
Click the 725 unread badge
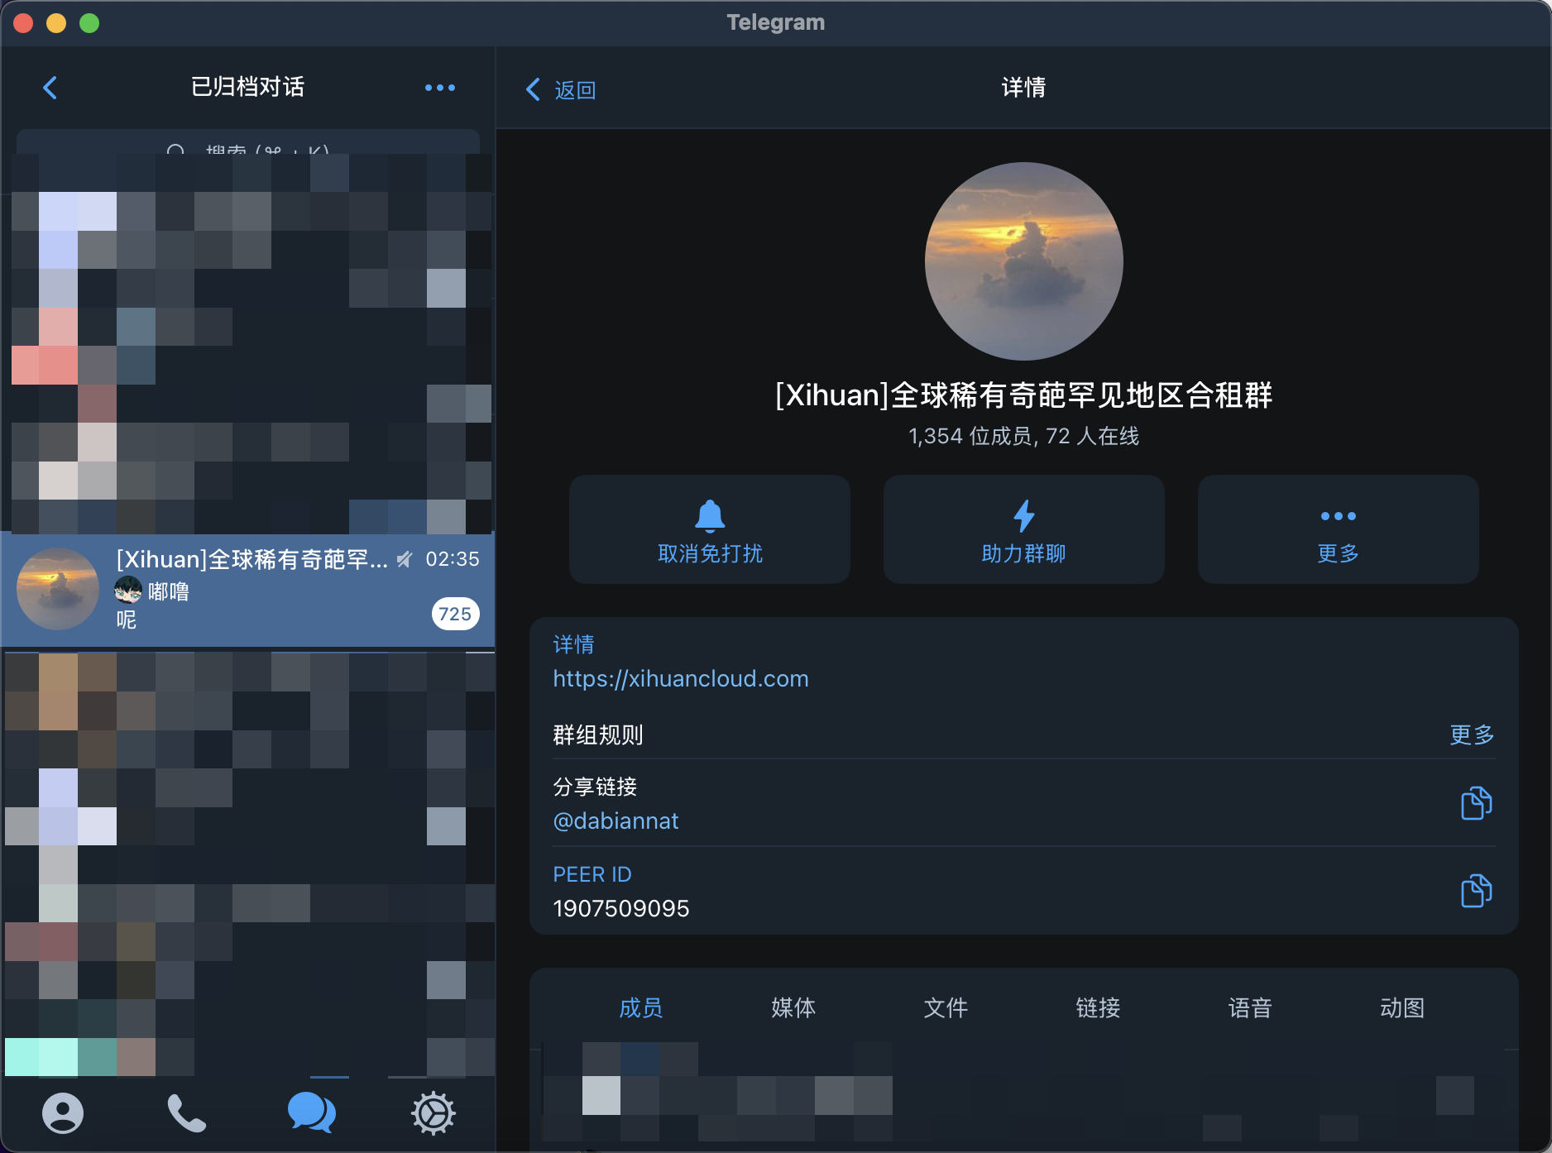(455, 614)
